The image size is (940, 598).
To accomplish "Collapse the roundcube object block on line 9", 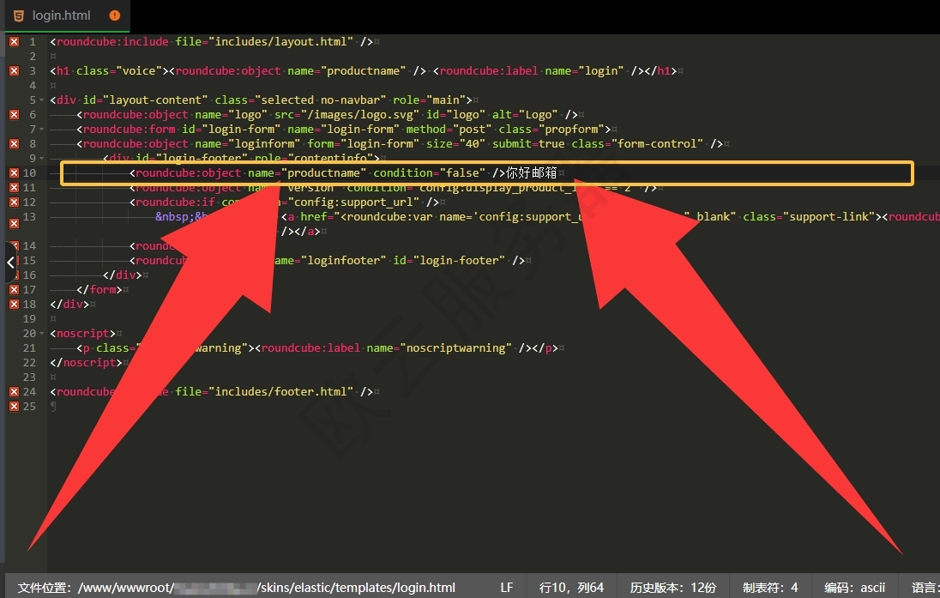I will 40,158.
